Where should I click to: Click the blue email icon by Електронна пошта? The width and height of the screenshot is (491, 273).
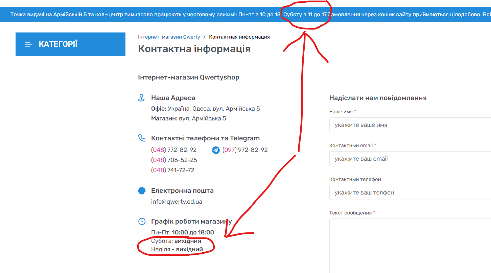[142, 191]
